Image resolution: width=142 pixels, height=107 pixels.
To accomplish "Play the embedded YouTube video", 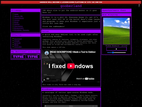I will click(71, 66).
